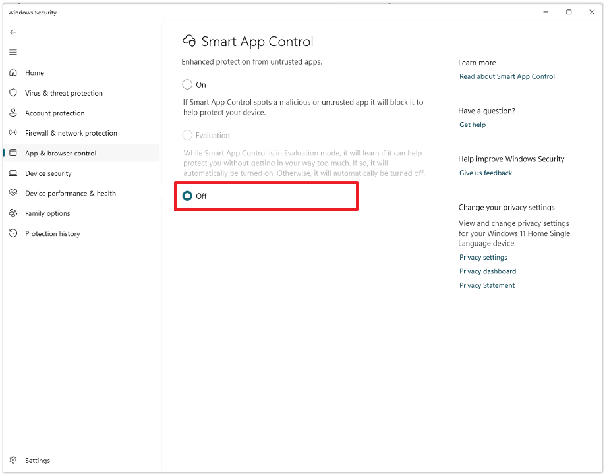Click the back arrow icon

tap(13, 32)
